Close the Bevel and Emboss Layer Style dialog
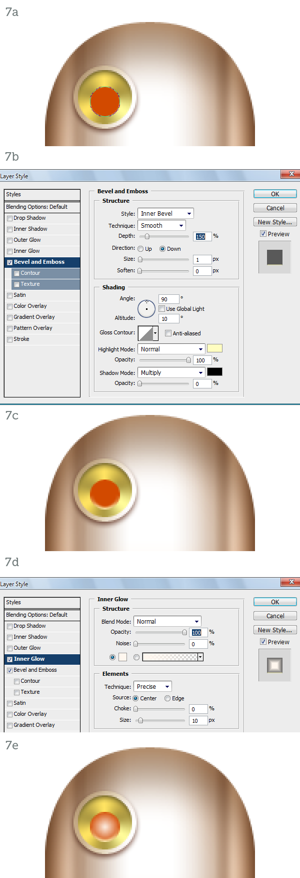300x878 pixels. [x=291, y=174]
